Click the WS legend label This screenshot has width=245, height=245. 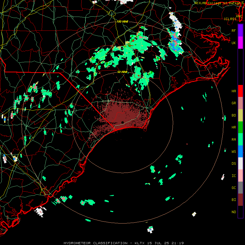[x=234, y=152]
